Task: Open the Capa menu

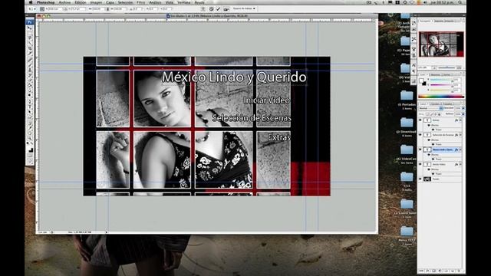Action: click(x=110, y=2)
